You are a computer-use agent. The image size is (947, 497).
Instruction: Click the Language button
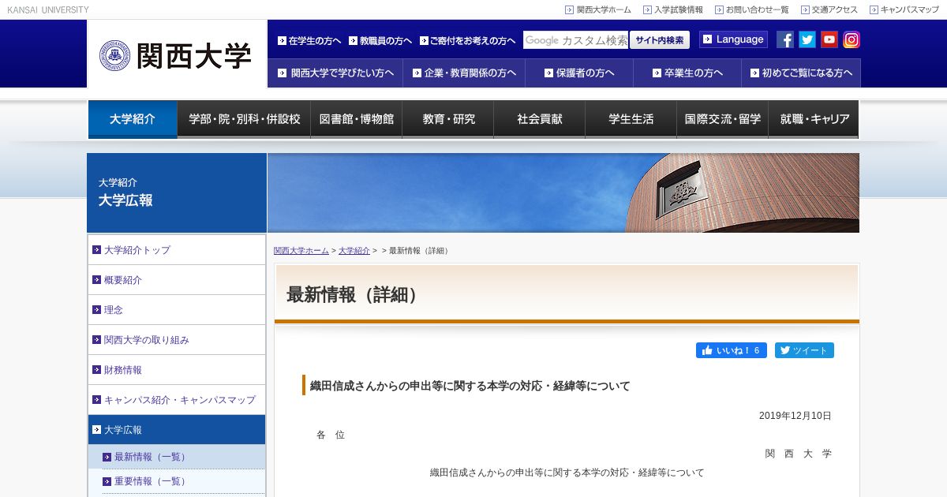[x=733, y=39]
